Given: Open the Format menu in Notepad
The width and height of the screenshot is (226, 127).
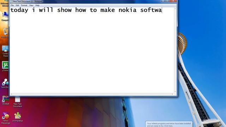Looking at the screenshot, I should (x=24, y=5).
